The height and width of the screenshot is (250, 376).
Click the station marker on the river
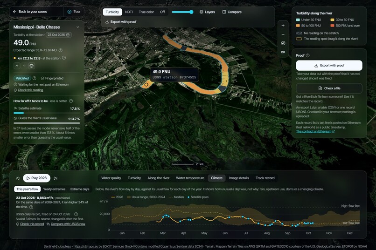pyautogui.click(x=146, y=85)
